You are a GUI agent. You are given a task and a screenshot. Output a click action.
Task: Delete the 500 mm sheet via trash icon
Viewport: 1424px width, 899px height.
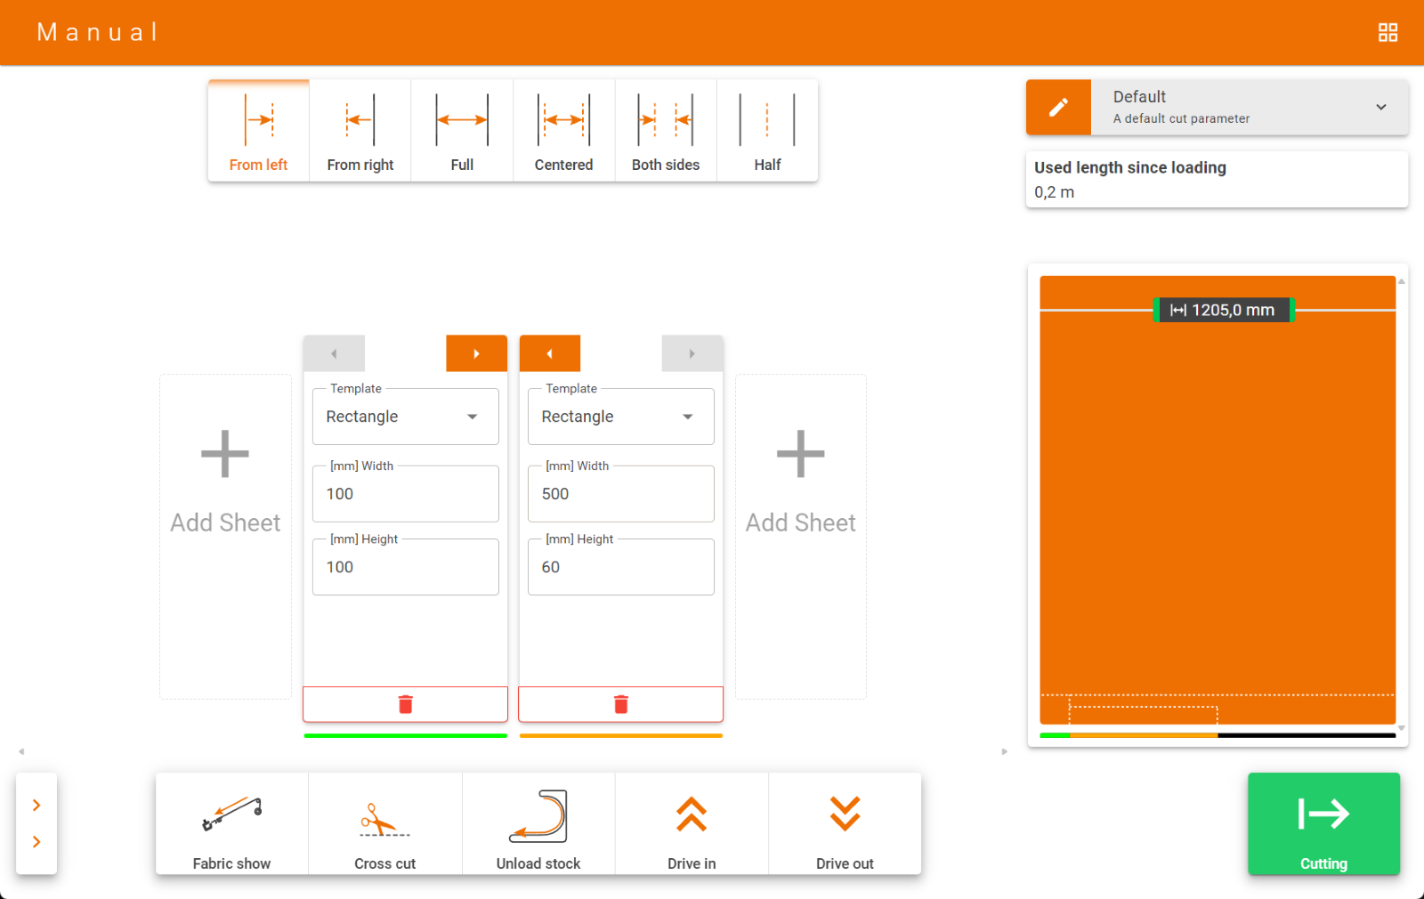coord(620,704)
